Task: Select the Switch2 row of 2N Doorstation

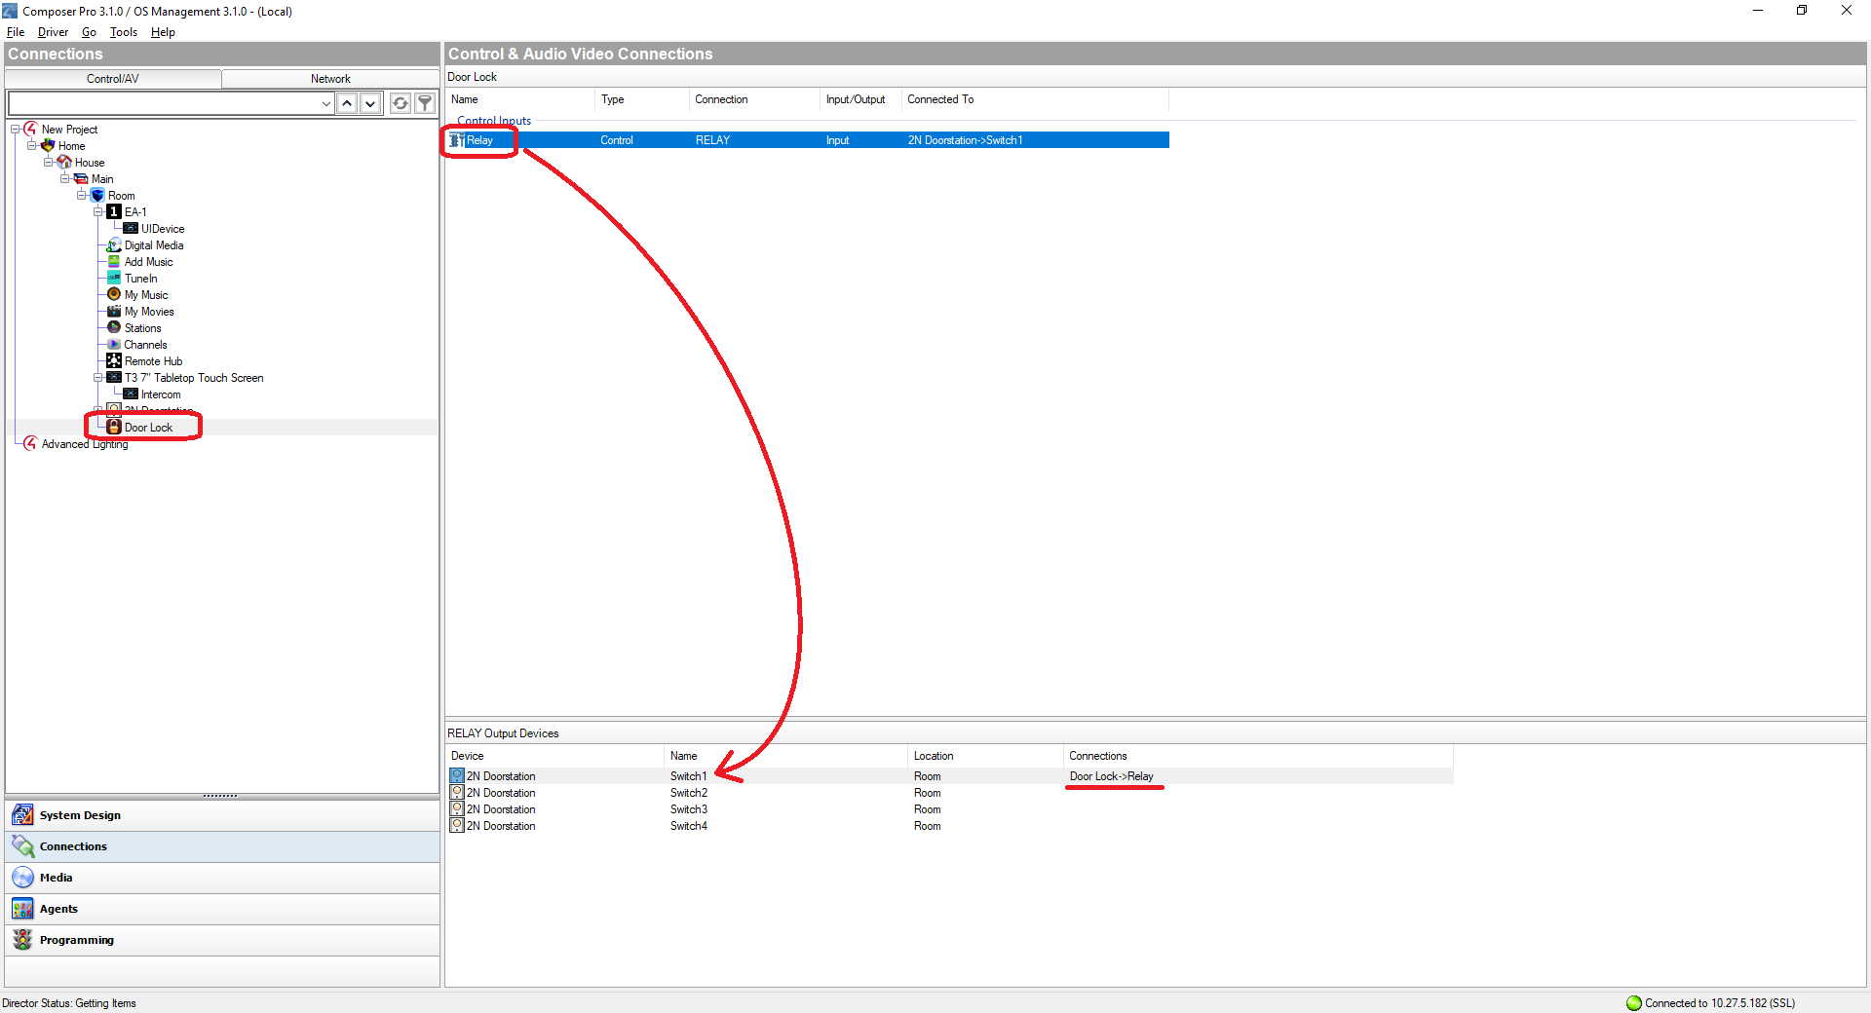Action: [688, 793]
